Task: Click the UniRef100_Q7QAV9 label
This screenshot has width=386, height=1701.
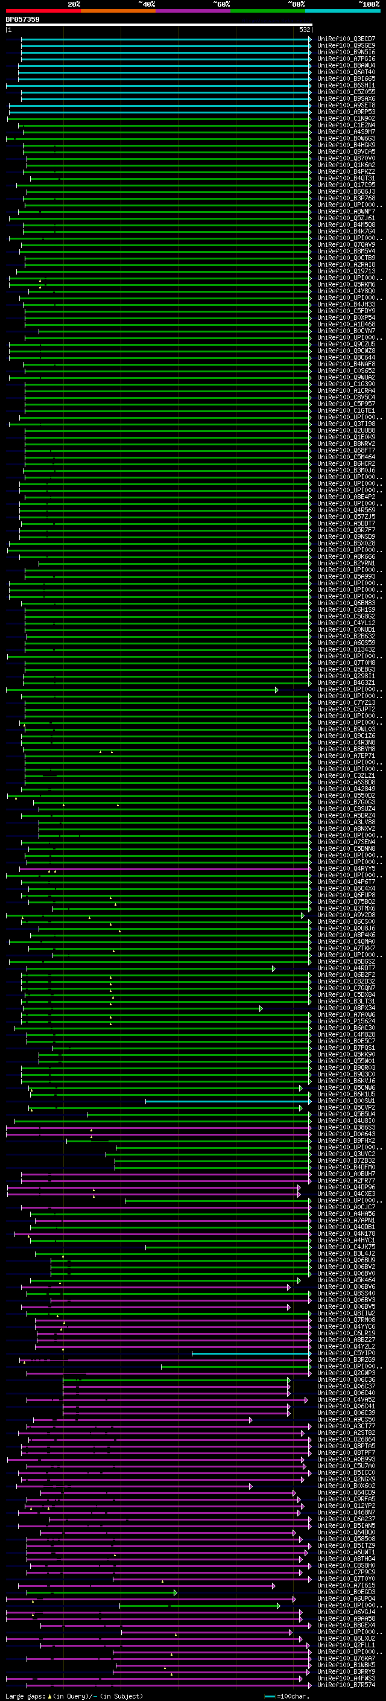Action: point(346,245)
